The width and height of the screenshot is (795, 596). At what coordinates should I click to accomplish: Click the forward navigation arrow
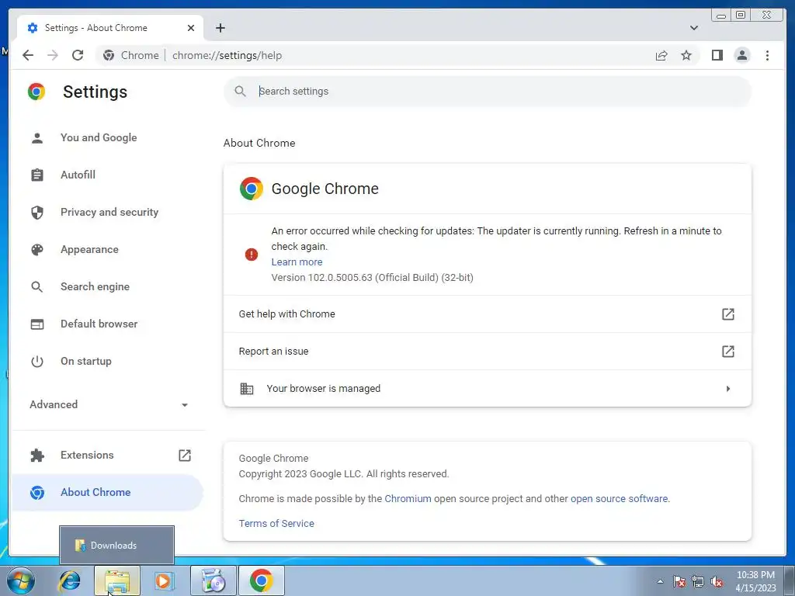[x=53, y=55]
